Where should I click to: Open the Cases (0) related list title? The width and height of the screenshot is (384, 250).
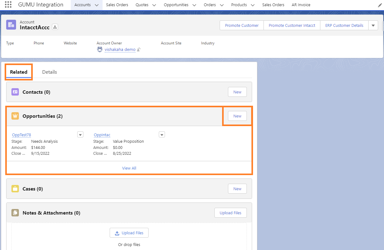[x=33, y=189]
